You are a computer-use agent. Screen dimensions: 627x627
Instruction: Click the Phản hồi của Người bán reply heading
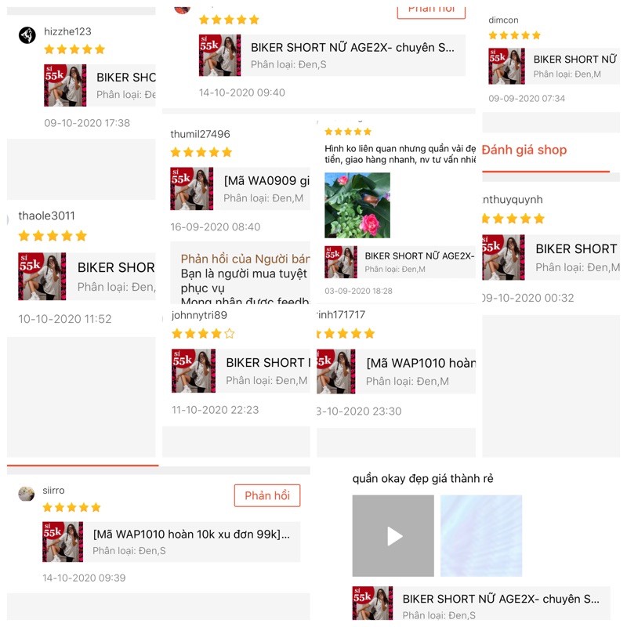pyautogui.click(x=245, y=259)
